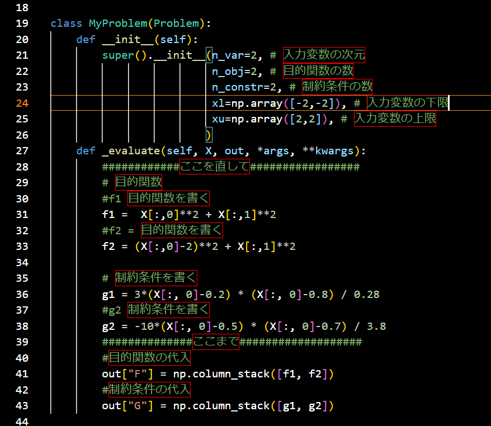
Task: Click the 入力変数の上限 annotation box
Action: tap(395, 119)
